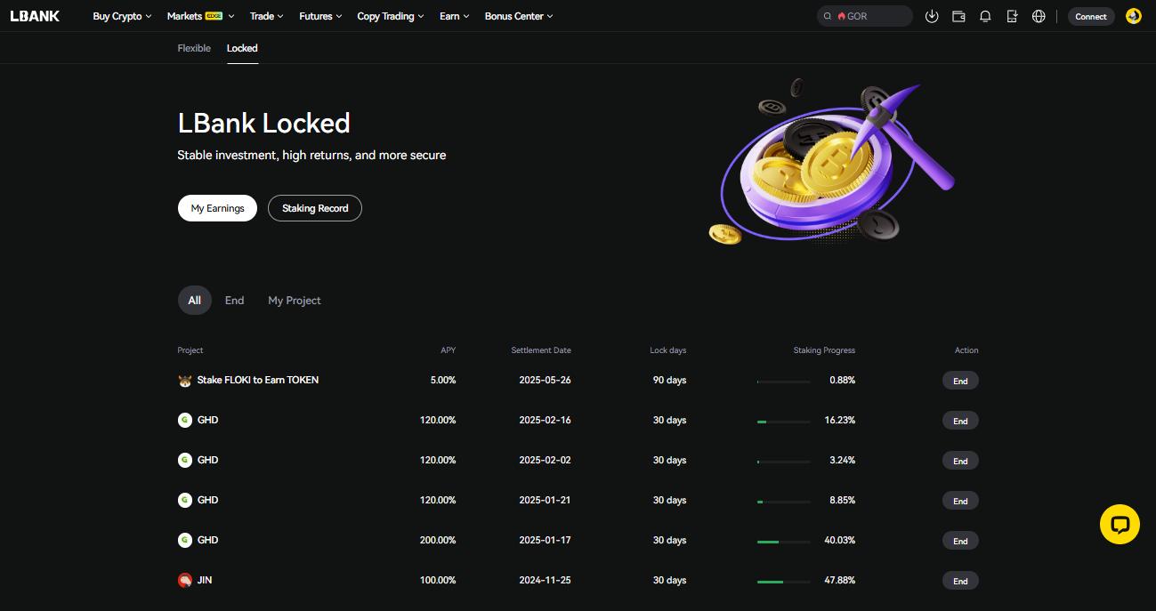
Task: Switch to the End filter
Action: 234,300
